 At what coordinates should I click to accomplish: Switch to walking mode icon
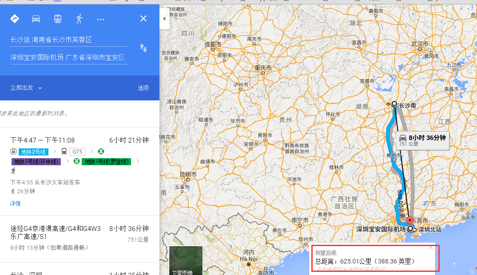point(79,19)
